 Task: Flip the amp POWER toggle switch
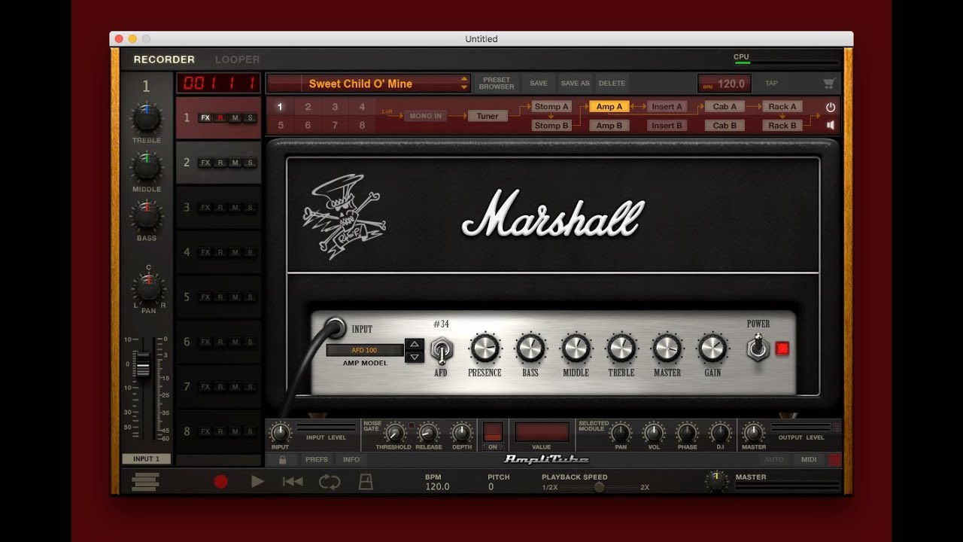[x=758, y=348]
